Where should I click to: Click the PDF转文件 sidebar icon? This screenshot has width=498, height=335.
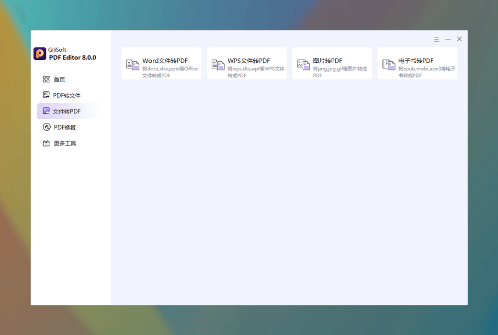coord(46,95)
